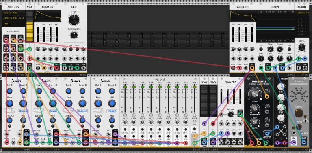The image size is (312, 153).
Task: Click the PUSH button on the right ADSR EG
Action: pos(233,68)
